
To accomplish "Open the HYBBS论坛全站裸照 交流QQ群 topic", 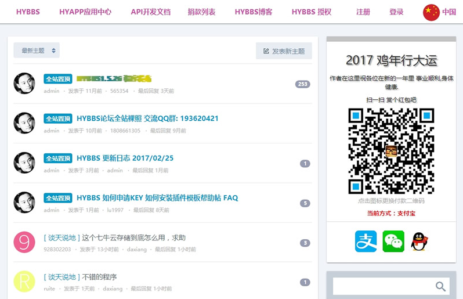I will pyautogui.click(x=147, y=118).
